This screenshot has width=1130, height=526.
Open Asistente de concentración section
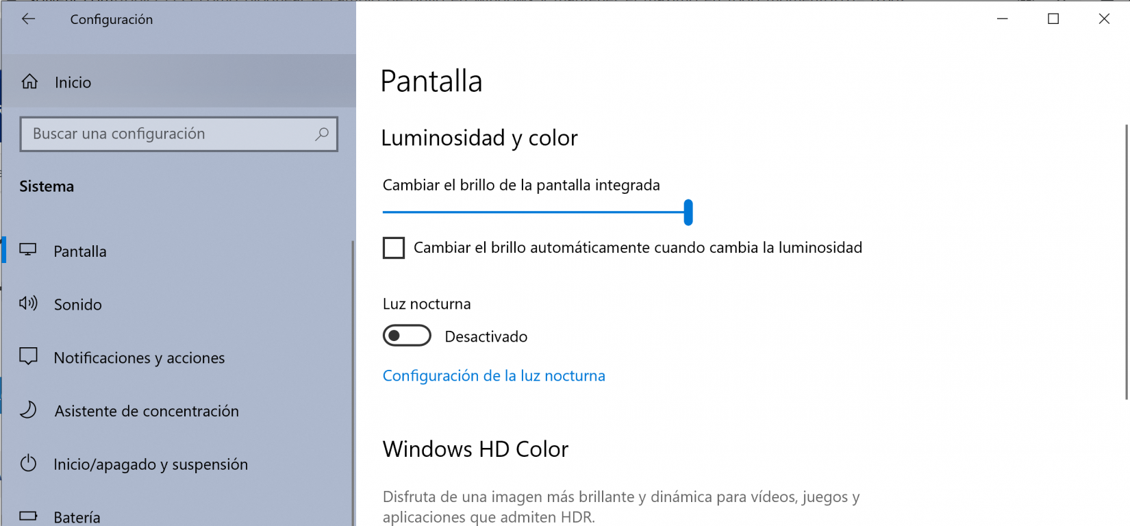147,412
